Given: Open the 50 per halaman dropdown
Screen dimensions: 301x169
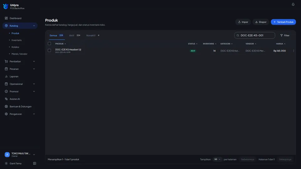Looking at the screenshot, I should tap(217, 159).
